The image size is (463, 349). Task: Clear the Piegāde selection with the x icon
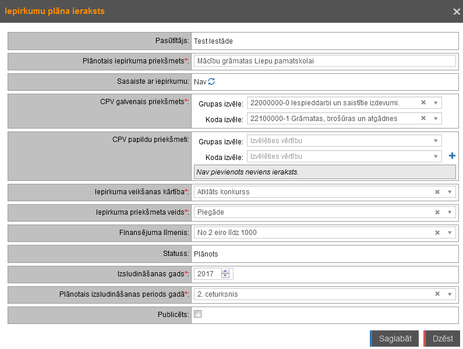pos(437,212)
